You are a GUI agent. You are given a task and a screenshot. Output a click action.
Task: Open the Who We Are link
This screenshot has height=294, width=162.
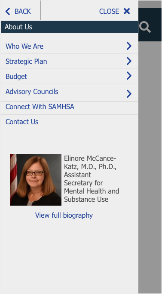[24, 46]
